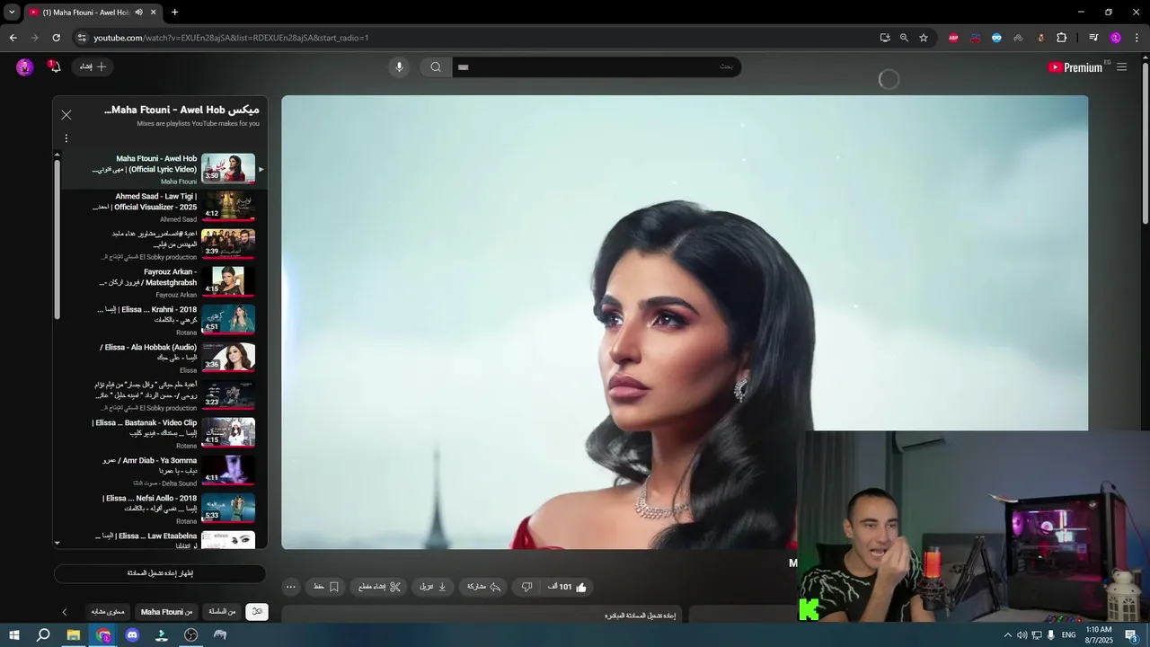The width and height of the screenshot is (1150, 647).
Task: Save the video with the bookmark button
Action: [x=326, y=587]
